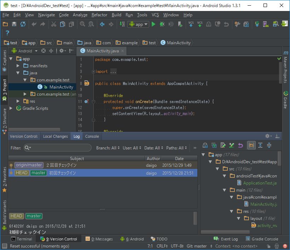Open the Refactor menu
The image size is (290, 250).
[x=99, y=15]
